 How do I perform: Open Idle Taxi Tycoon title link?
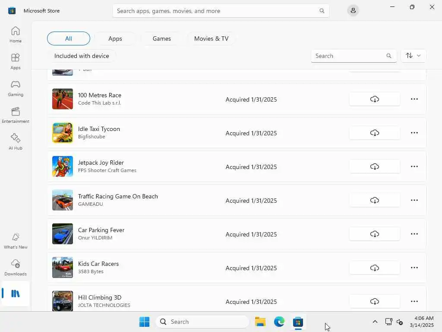coord(99,129)
